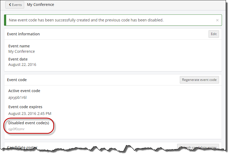Select the August 23, 2016 2:45 PM expiry
Screen dimensions: 230x158
[30, 114]
